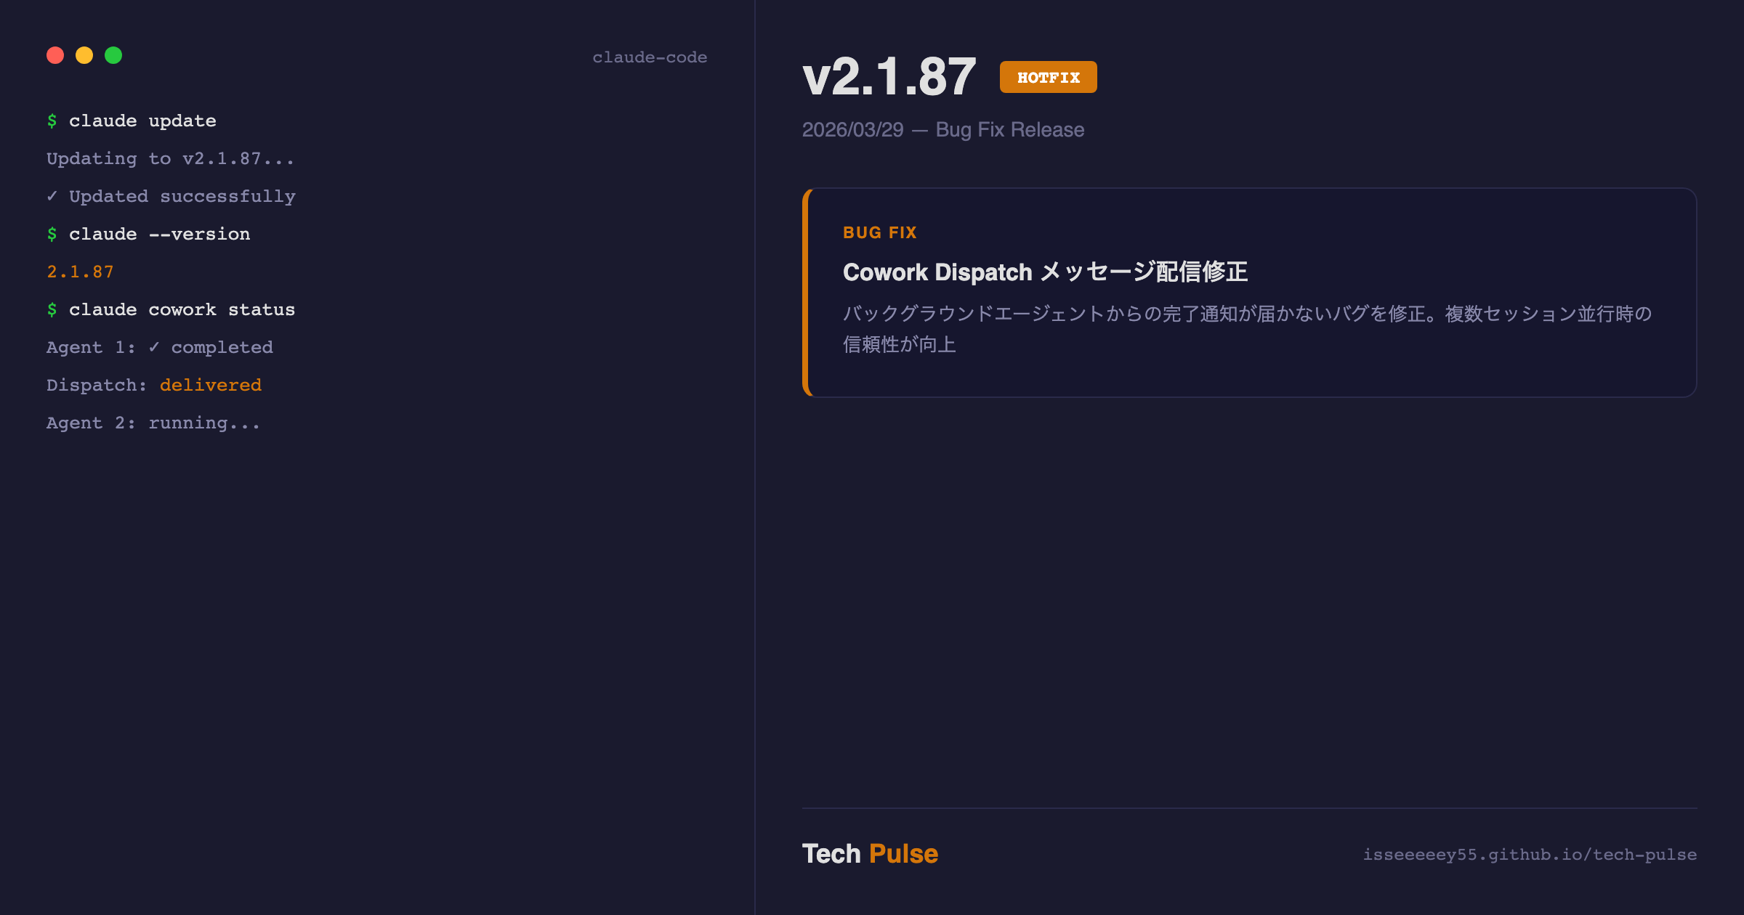Click the orange 2.1.87 version output
This screenshot has height=915, width=1744.
click(81, 272)
